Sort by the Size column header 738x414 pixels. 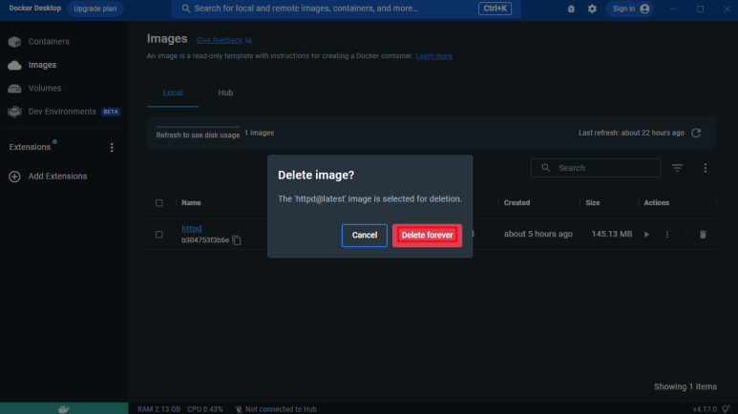pos(593,203)
